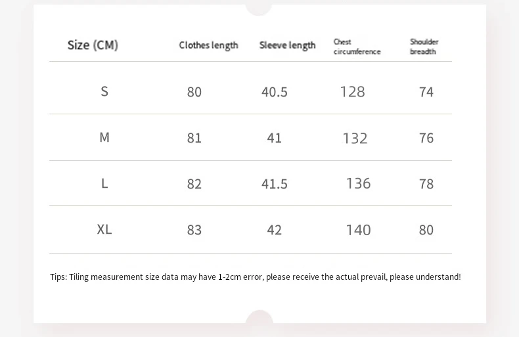Click the Tips measurement error note
519x337 pixels.
coord(255,277)
